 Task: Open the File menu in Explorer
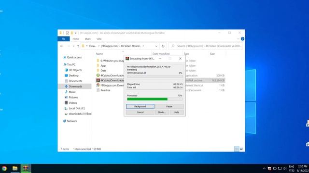[63, 39]
